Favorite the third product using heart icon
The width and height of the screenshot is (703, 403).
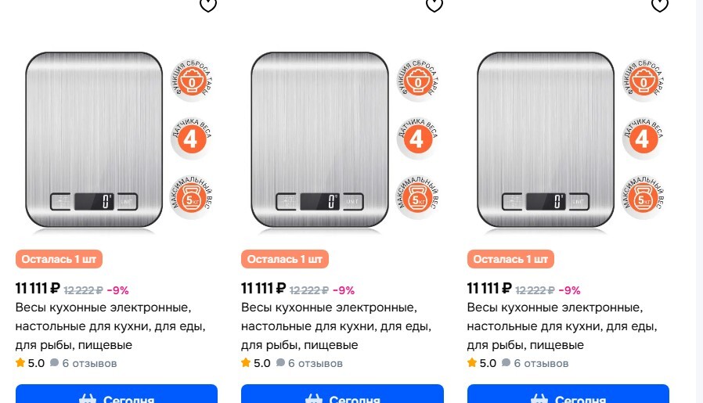click(660, 5)
